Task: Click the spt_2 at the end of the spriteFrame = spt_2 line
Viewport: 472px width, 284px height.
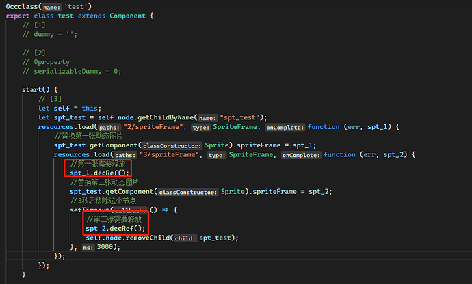Action: coord(319,191)
